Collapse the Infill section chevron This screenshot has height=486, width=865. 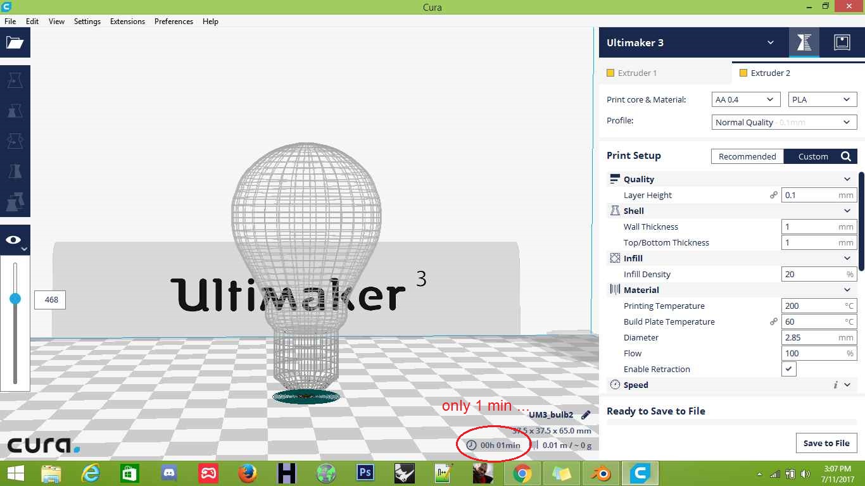pyautogui.click(x=847, y=258)
